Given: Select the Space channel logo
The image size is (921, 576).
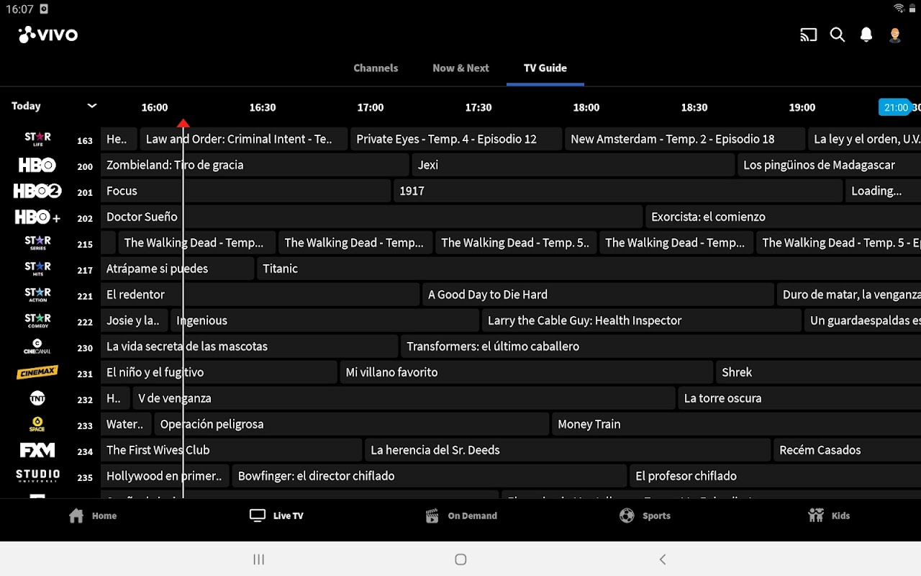Looking at the screenshot, I should [37, 424].
